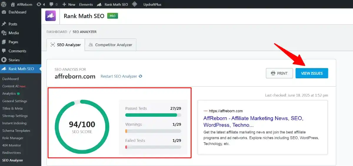353x166 pixels.
Task: Open SEO Analyzer submenu item
Action: [12, 160]
